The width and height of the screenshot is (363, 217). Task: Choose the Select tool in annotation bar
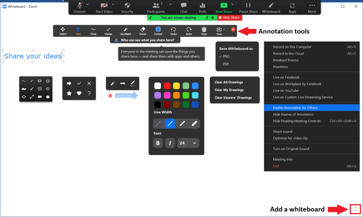pos(63,31)
